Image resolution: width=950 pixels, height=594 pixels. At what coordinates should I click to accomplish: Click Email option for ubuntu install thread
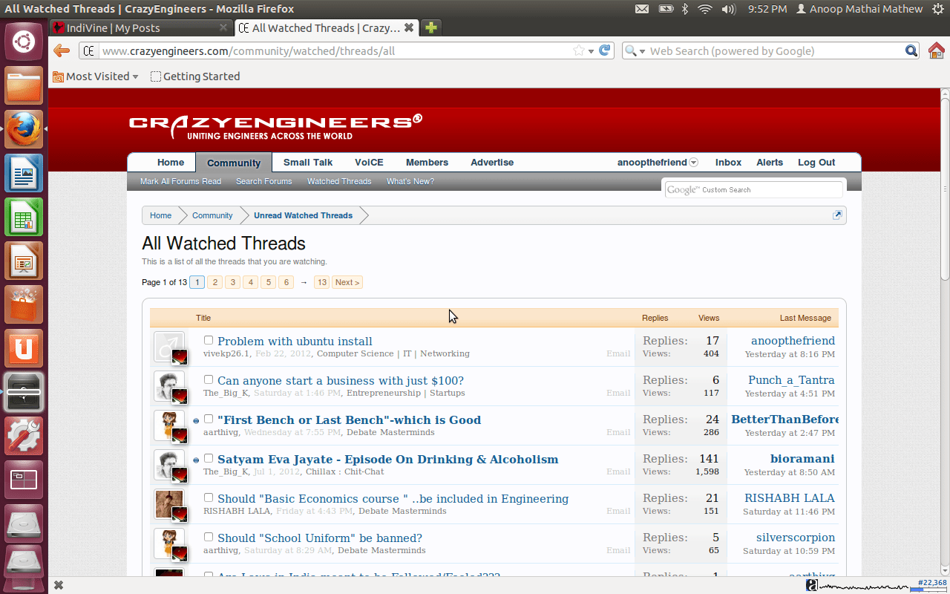[618, 353]
